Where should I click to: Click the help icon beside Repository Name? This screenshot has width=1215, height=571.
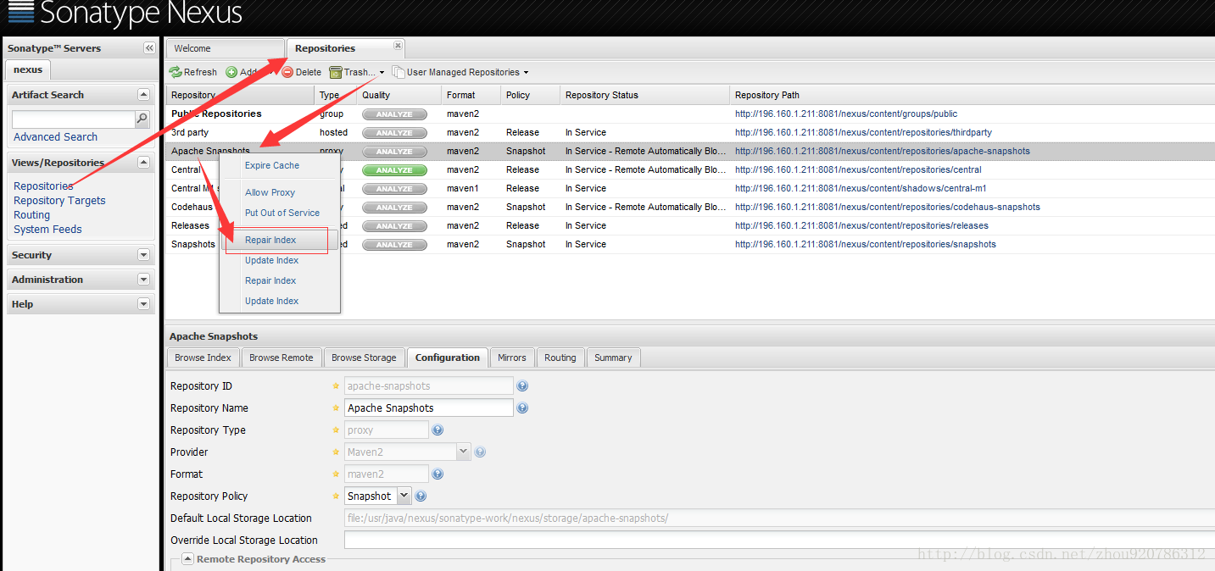522,407
